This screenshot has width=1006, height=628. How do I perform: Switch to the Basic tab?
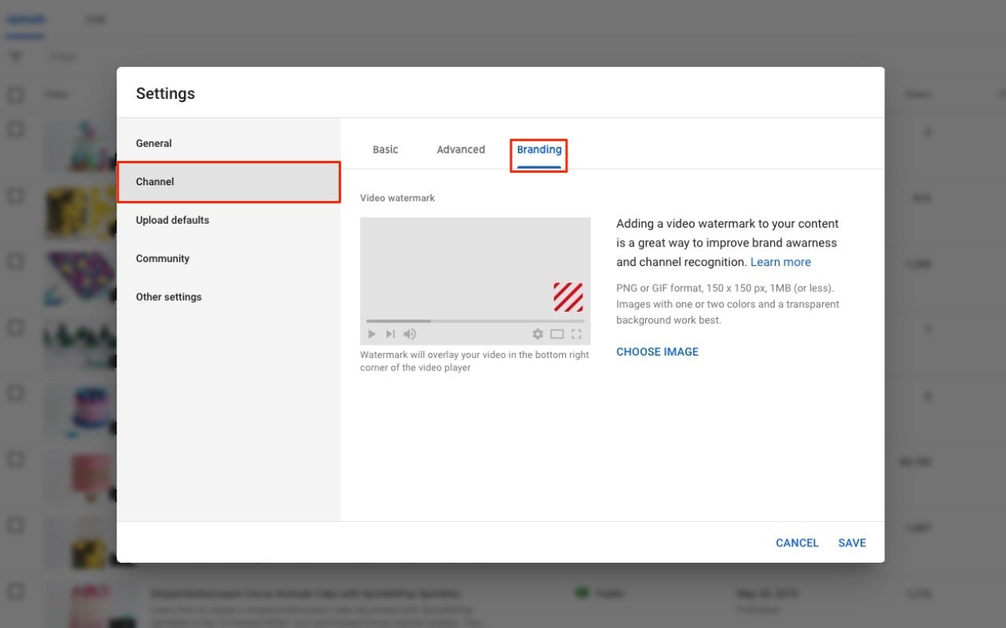385,149
